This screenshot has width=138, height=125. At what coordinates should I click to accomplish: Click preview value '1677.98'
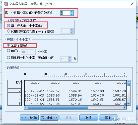[97, 91]
